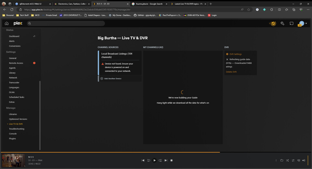Switch to Electronics, Cars, Fashion browser tab
312x169 pixels.
click(72, 4)
